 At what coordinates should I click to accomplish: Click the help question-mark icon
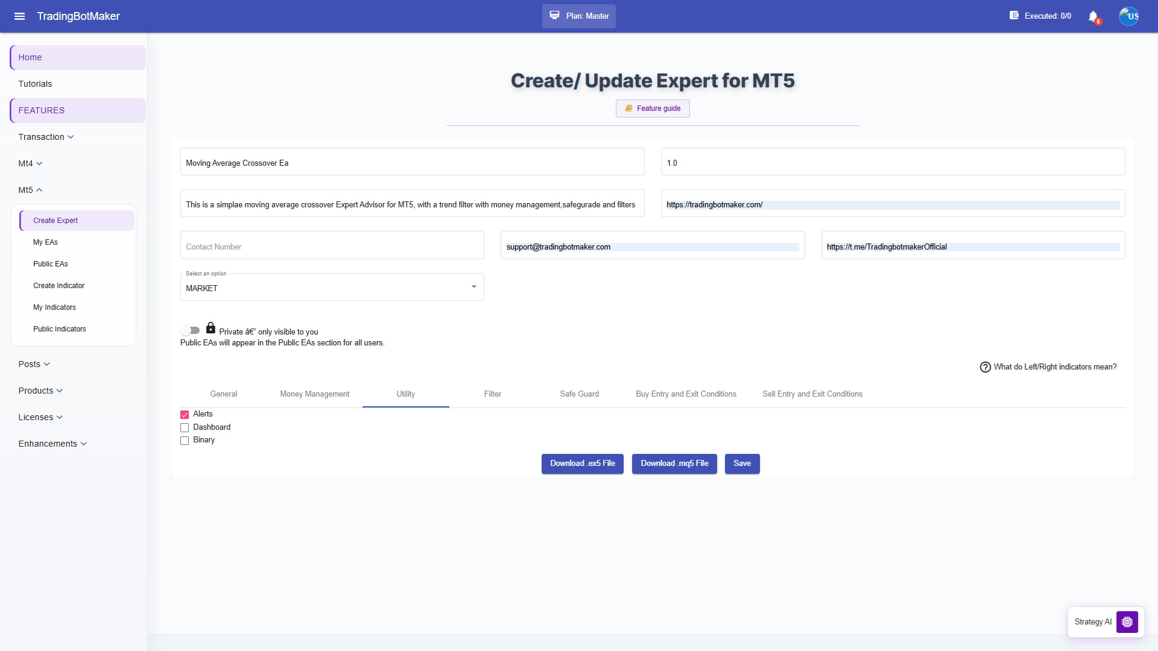(x=986, y=367)
